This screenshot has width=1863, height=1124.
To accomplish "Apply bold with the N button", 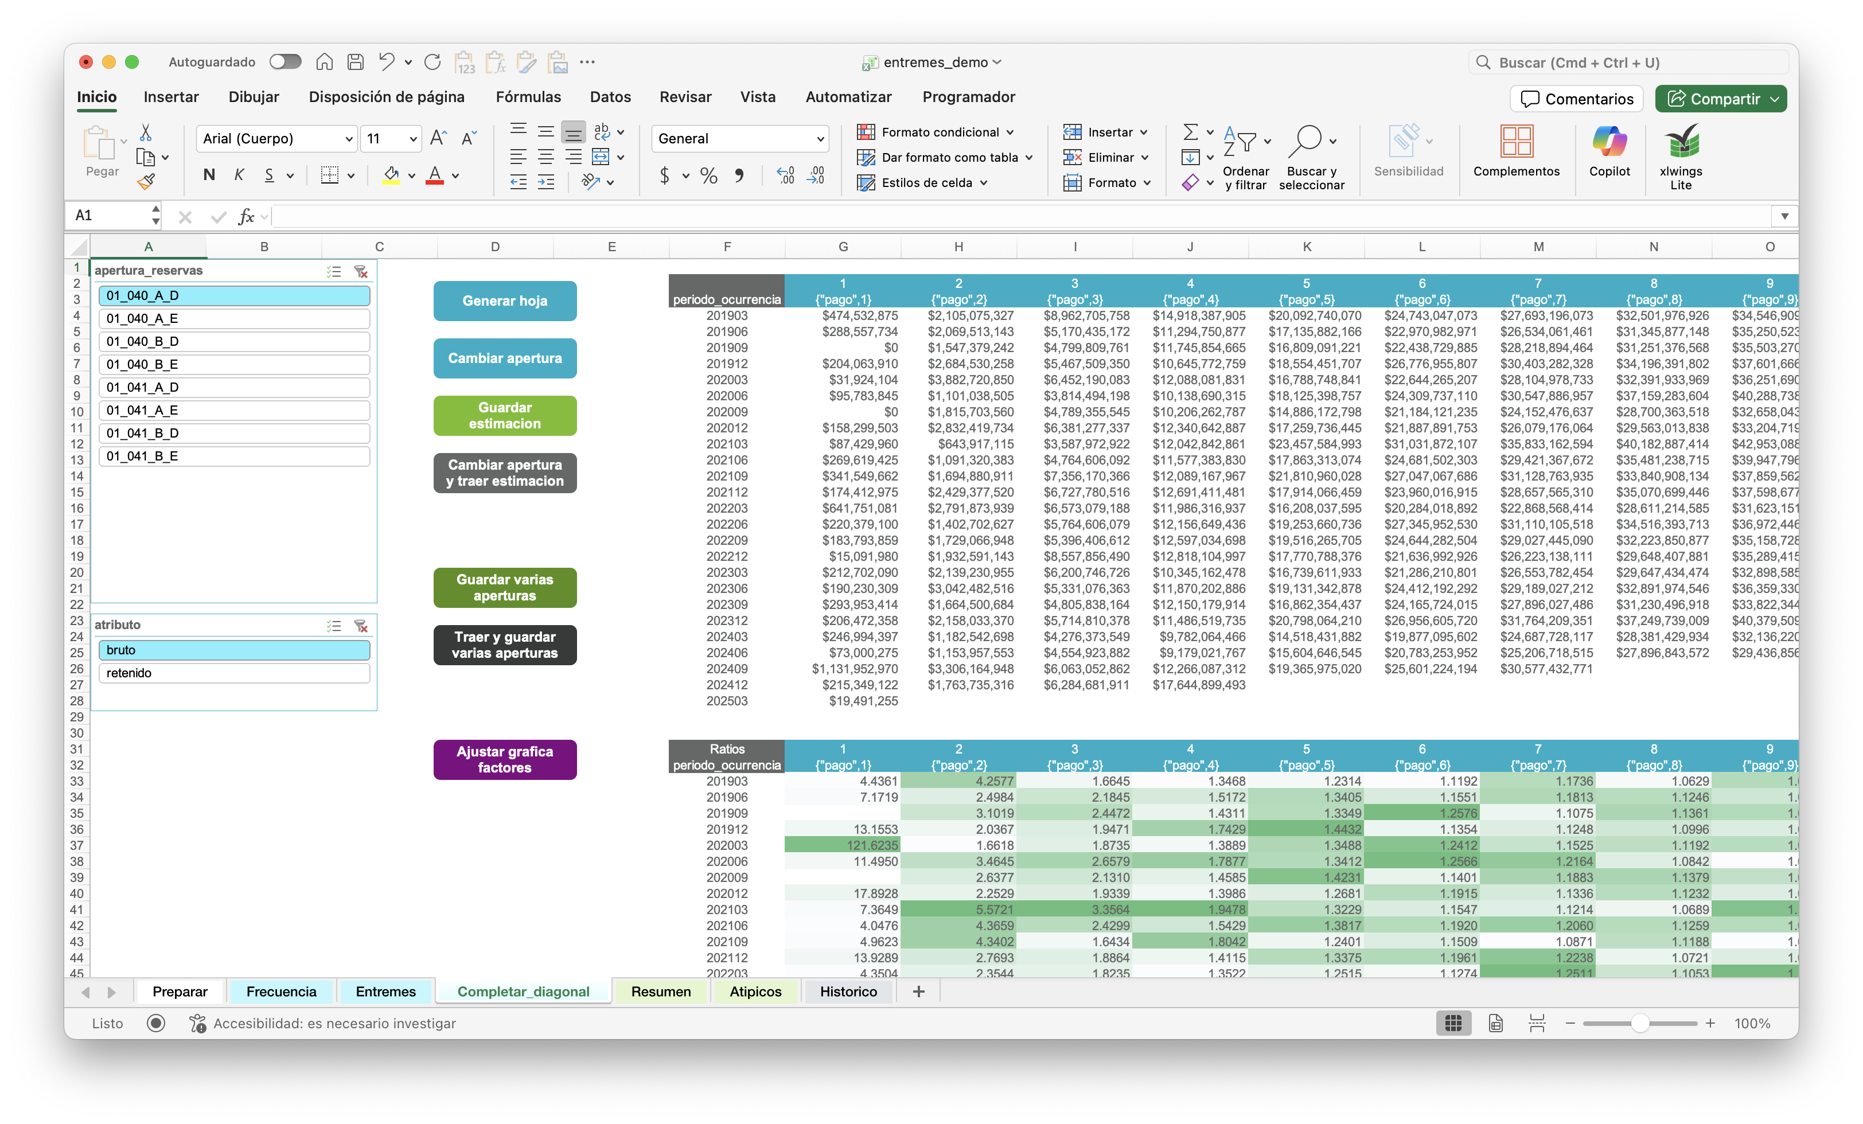I will tap(209, 175).
